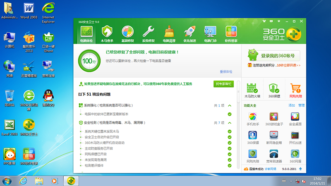Click 登录我的360帐号 login button
Screen dimensions: 331x186
(x=273, y=55)
